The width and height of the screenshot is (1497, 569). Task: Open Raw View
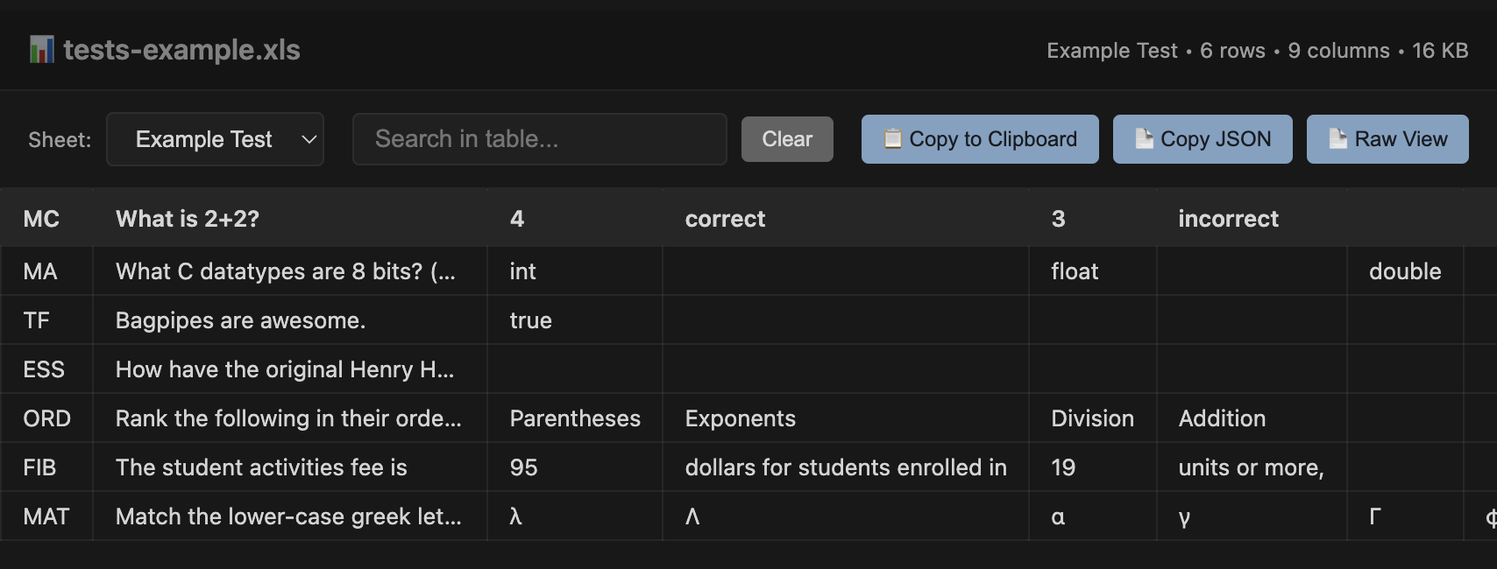point(1387,138)
